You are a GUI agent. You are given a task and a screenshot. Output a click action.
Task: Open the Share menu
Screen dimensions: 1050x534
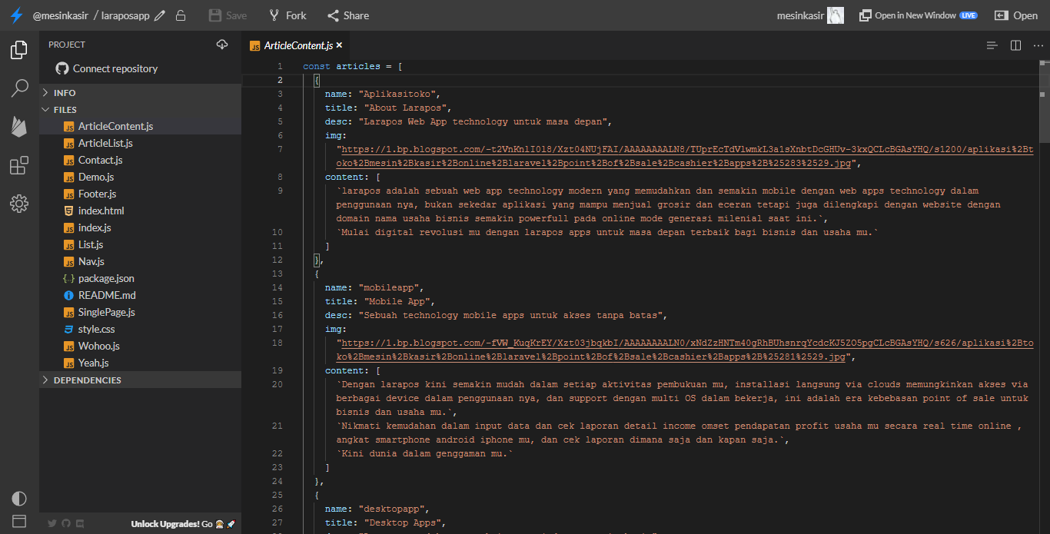tap(347, 15)
